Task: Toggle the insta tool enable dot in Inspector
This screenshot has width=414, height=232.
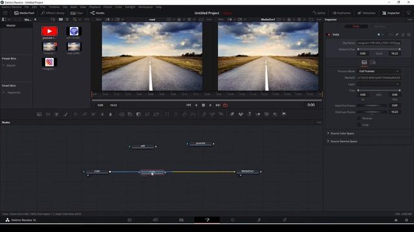Action: 329,34
